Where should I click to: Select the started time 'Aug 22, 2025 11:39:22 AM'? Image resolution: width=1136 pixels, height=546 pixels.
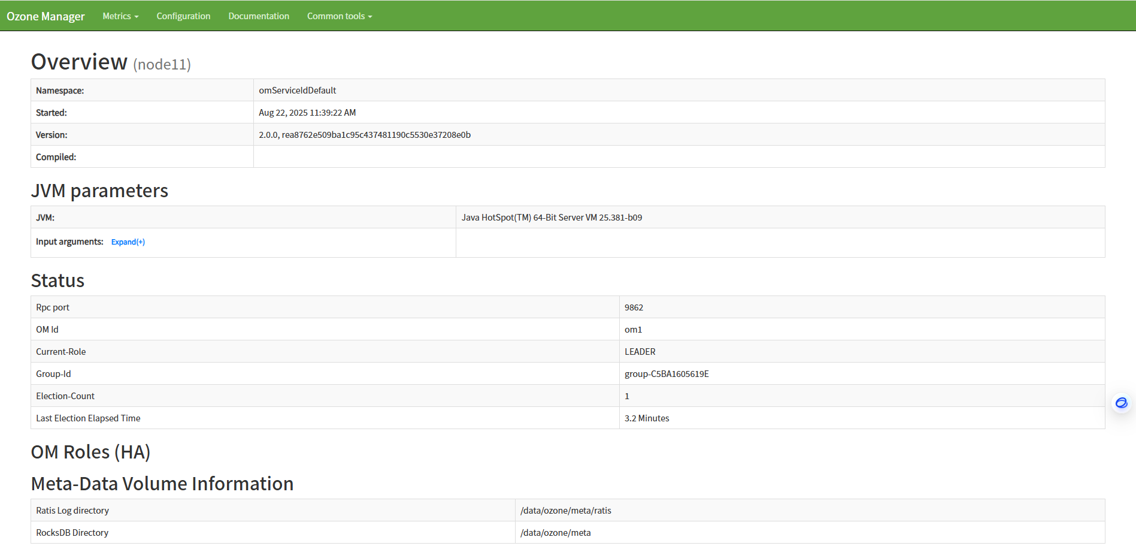(307, 113)
